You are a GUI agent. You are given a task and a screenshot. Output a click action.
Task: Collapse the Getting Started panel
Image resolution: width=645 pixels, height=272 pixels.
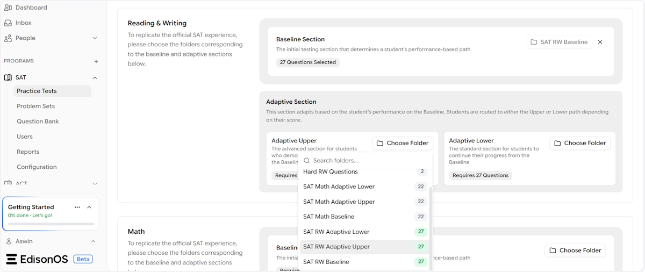89,207
